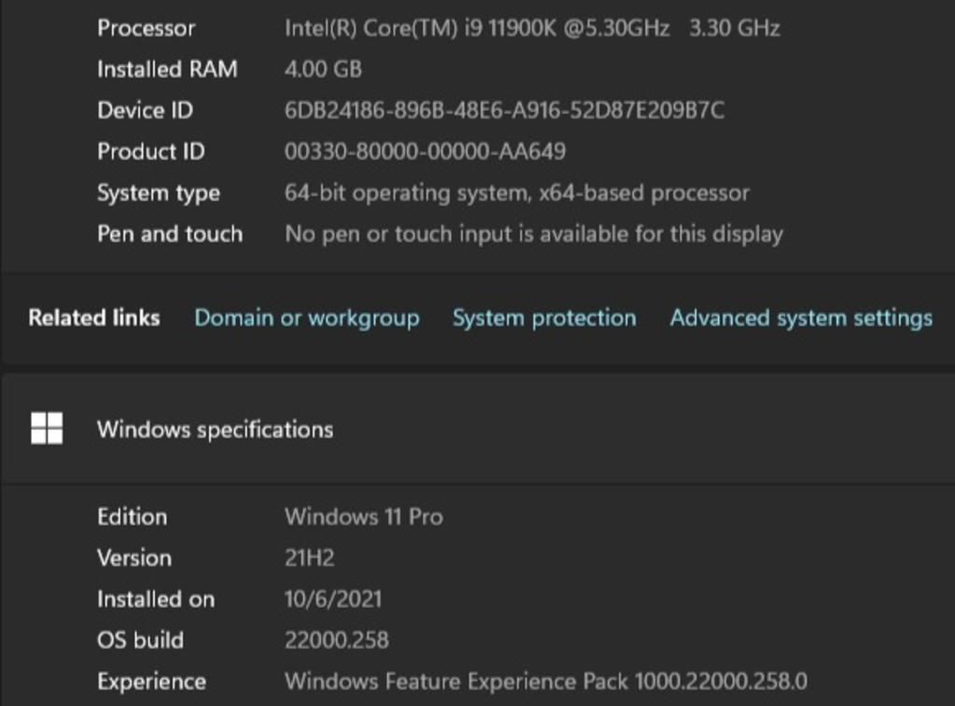
Task: Click the Product ID value 00330-80000
Action: pos(424,151)
